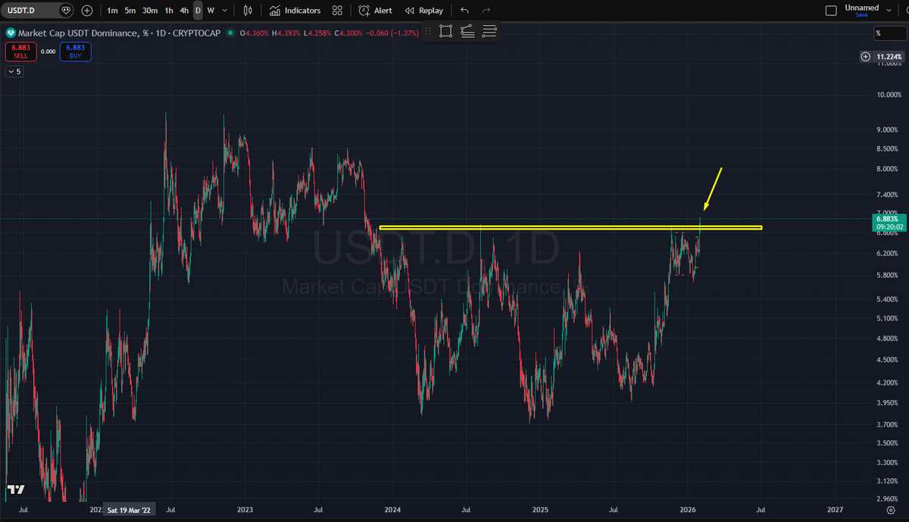Save the chart layout via Save link
Screen dimensions: 909x522
point(862,15)
